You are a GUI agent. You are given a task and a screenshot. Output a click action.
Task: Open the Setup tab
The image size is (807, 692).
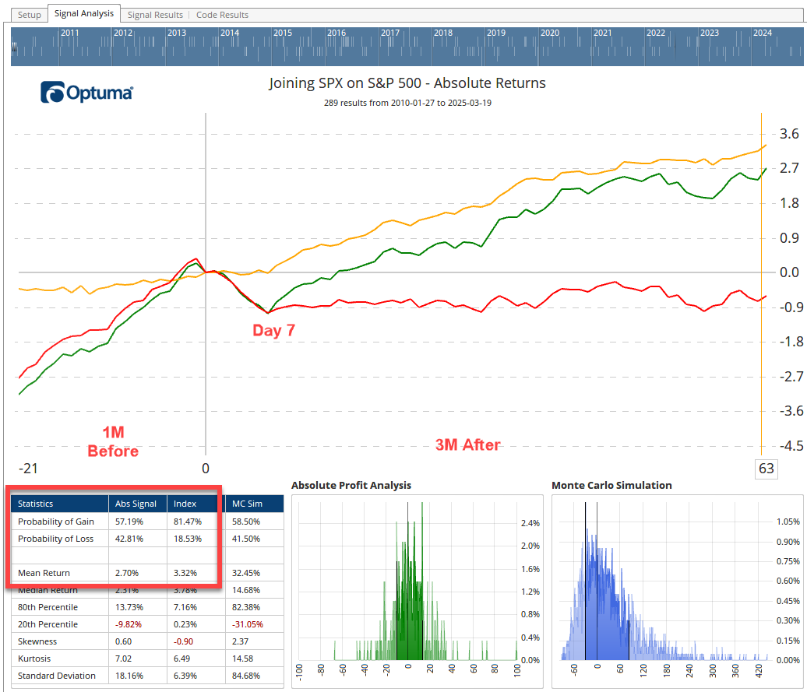tap(30, 15)
